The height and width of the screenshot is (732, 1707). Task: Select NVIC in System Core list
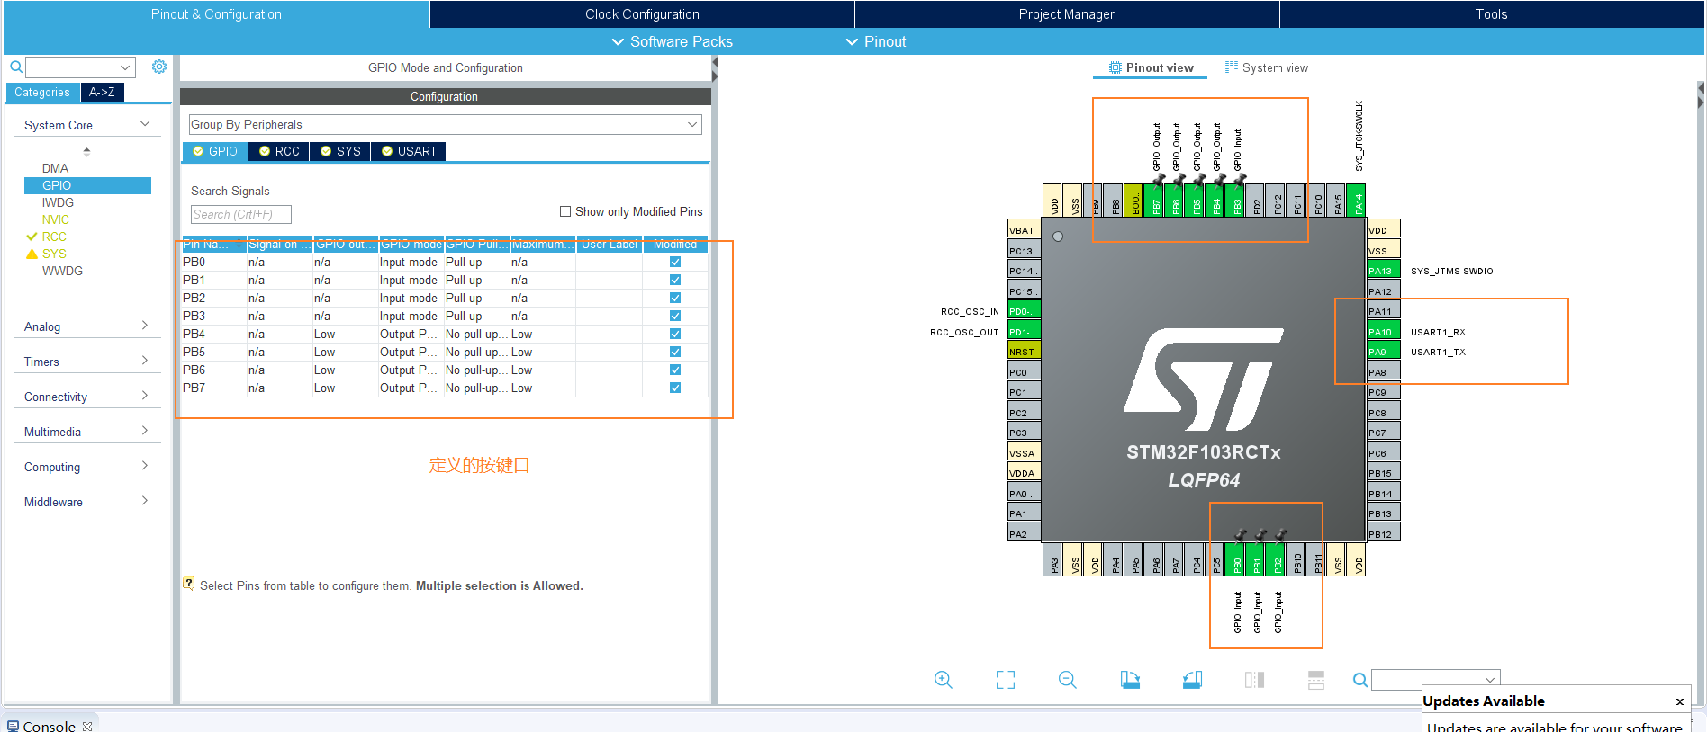(56, 219)
